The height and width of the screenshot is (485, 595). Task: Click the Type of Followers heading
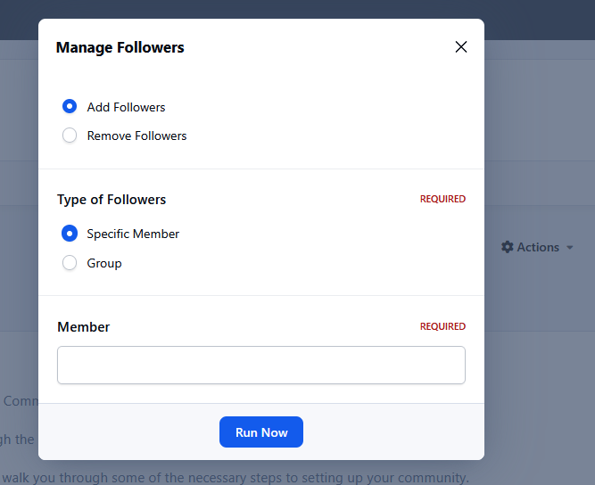[112, 200]
